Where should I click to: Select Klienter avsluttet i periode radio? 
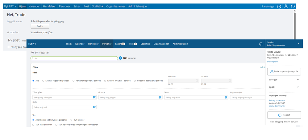point(105,81)
